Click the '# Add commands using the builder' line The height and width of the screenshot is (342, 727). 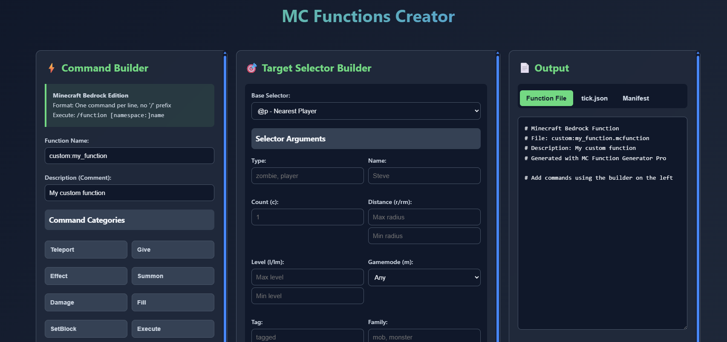[599, 178]
